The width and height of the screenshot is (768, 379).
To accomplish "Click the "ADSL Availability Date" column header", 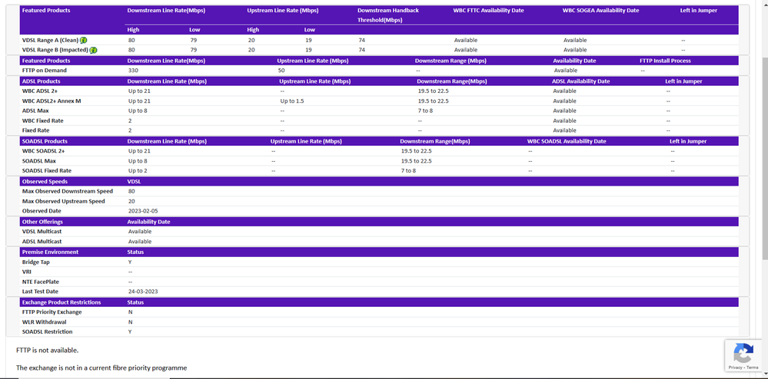I will [x=581, y=81].
